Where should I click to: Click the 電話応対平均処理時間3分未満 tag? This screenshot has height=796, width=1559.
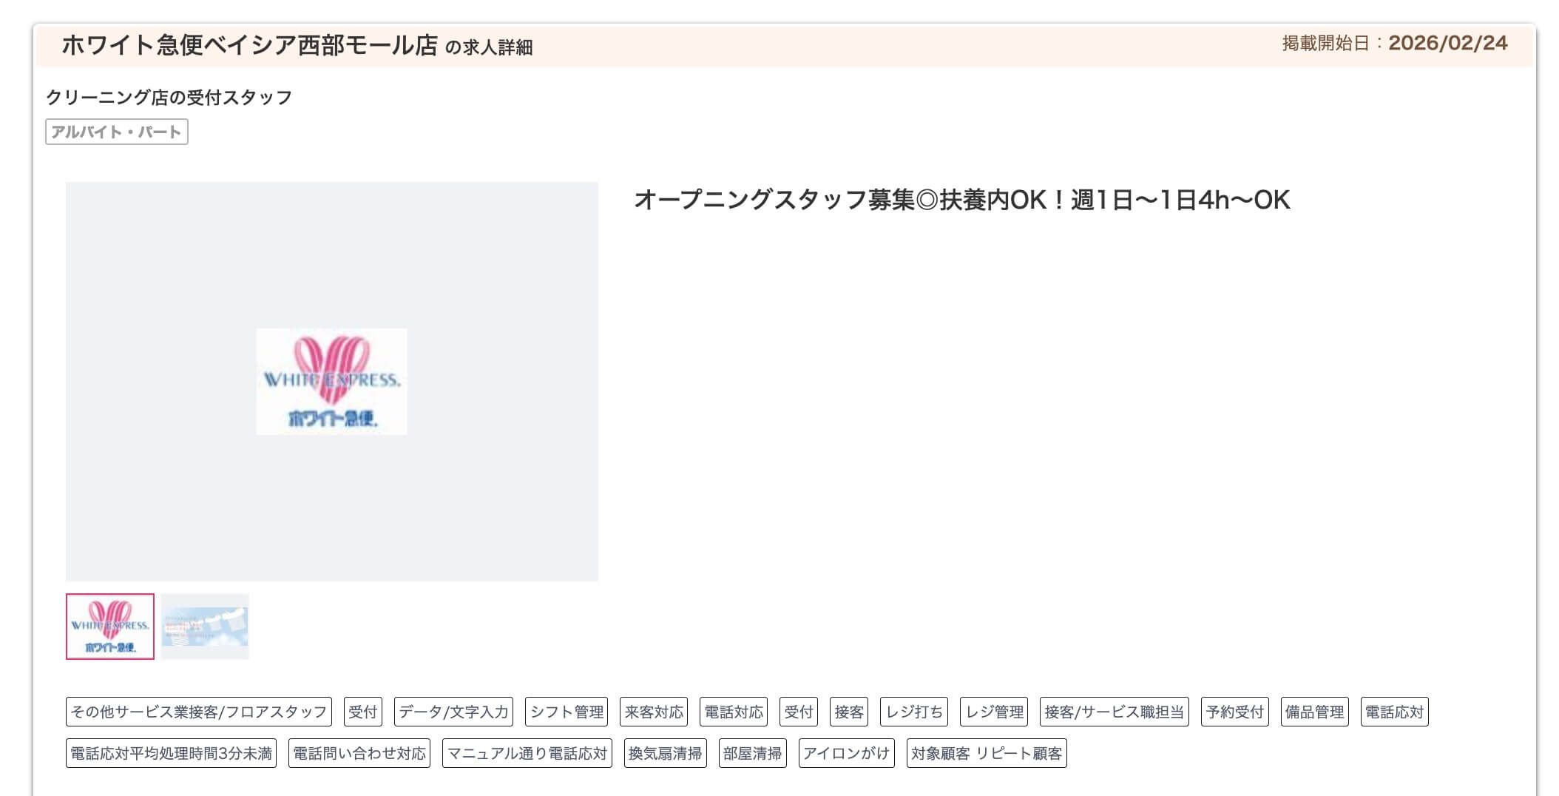click(x=171, y=753)
